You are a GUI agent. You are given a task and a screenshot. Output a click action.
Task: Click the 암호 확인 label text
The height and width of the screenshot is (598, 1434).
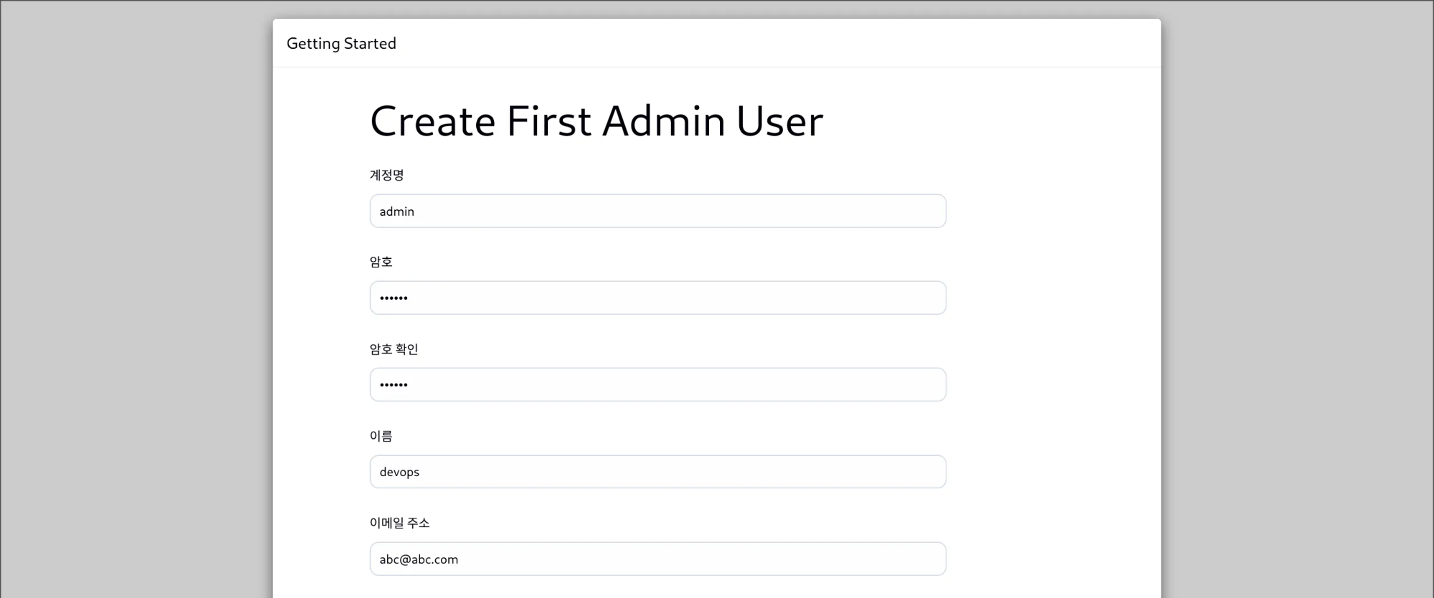click(x=394, y=349)
